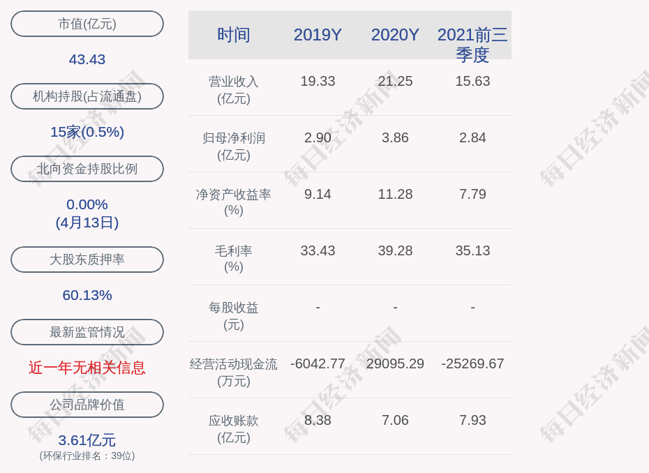Image resolution: width=649 pixels, height=473 pixels.
Task: Click the 归母净利润(亿元) row label
Action: click(x=234, y=147)
